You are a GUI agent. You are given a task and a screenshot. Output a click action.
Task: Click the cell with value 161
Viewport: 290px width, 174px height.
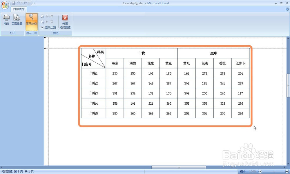coord(186,73)
